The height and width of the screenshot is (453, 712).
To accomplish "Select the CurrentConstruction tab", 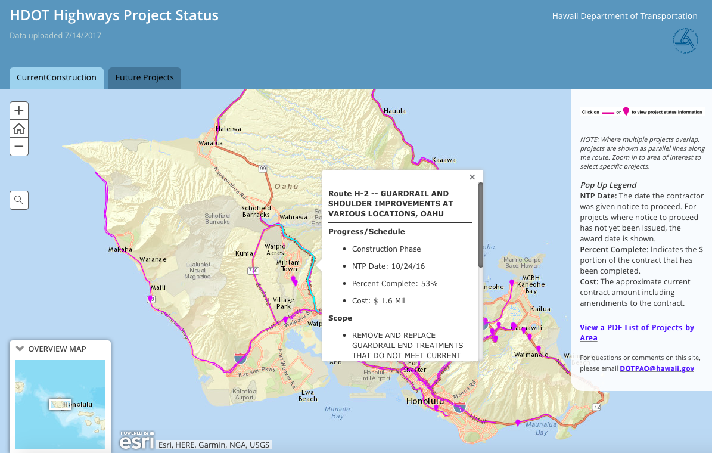I will click(56, 78).
